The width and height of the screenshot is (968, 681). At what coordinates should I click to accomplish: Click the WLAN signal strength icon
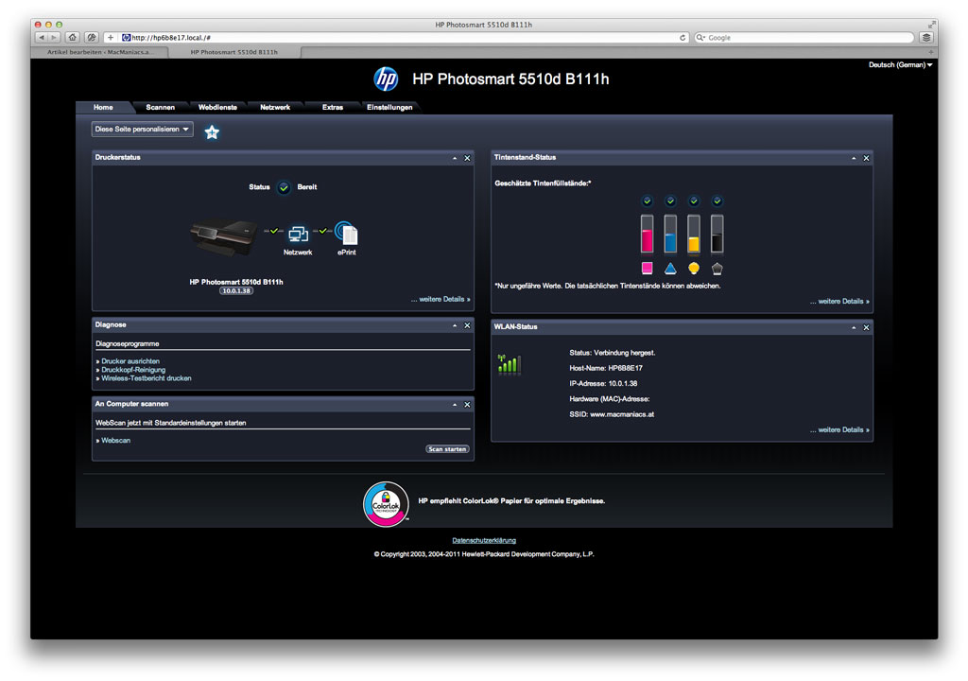[x=510, y=364]
